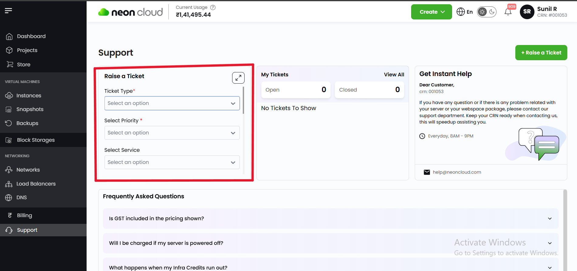Click the neon cloud logo
The width and height of the screenshot is (577, 271).
(130, 12)
